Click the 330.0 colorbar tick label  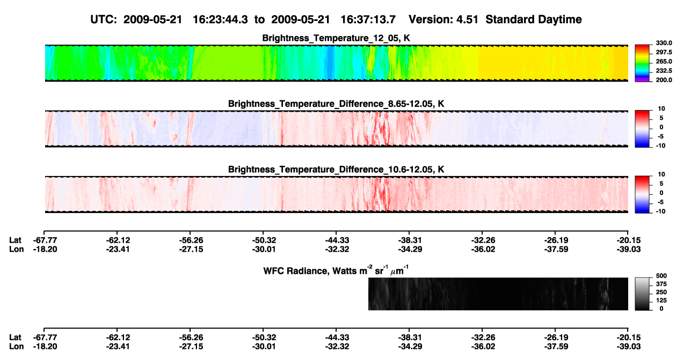point(664,43)
